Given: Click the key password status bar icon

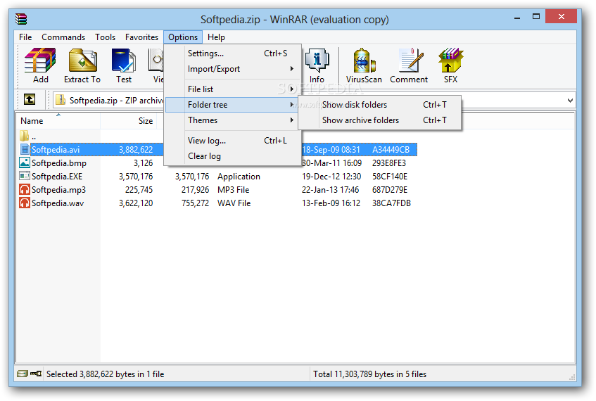Looking at the screenshot, I should (36, 374).
